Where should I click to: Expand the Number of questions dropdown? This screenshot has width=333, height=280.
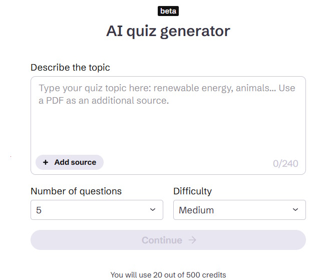(97, 210)
